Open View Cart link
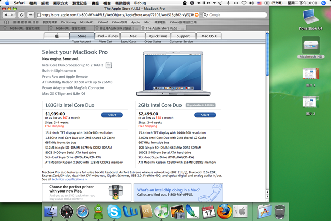Image resolution: width=331 pixels, height=221 pixels. click(106, 41)
